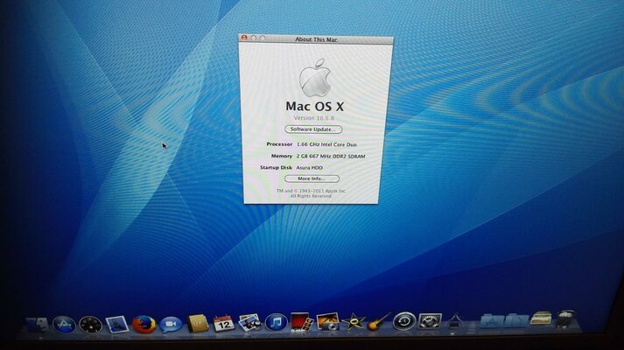This screenshot has width=624, height=350.
Task: Launch iTunes from the dock
Action: click(x=276, y=323)
